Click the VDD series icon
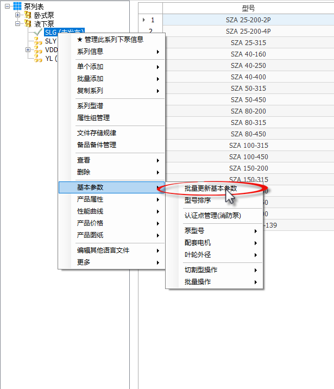This screenshot has height=389, width=334. pyautogui.click(x=38, y=50)
